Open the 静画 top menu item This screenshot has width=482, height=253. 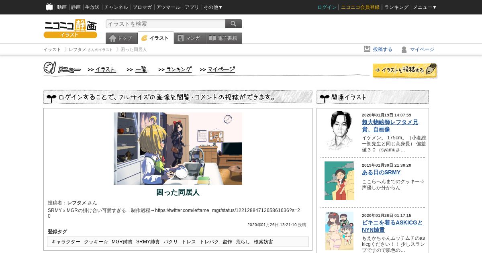[76, 7]
